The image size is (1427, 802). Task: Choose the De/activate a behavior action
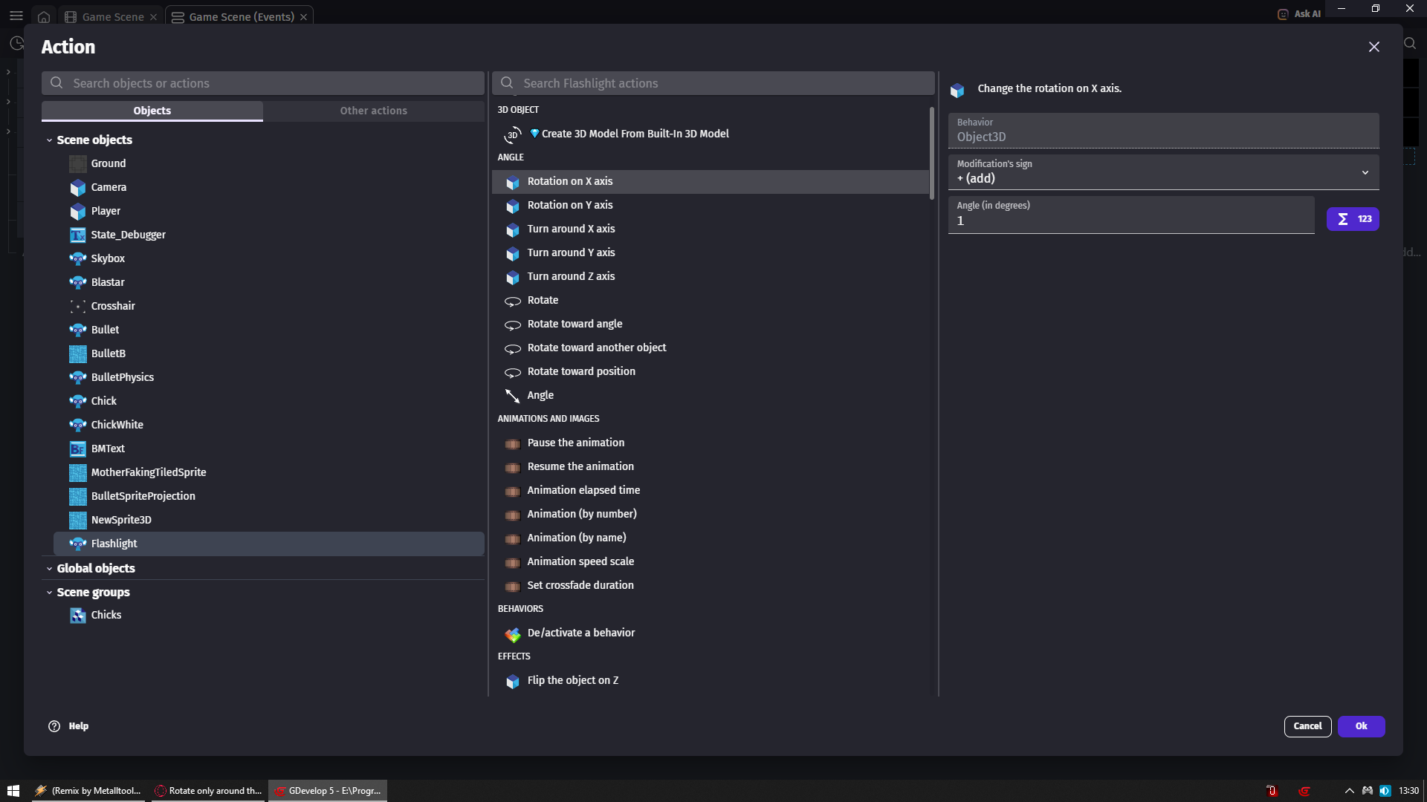[x=580, y=633]
